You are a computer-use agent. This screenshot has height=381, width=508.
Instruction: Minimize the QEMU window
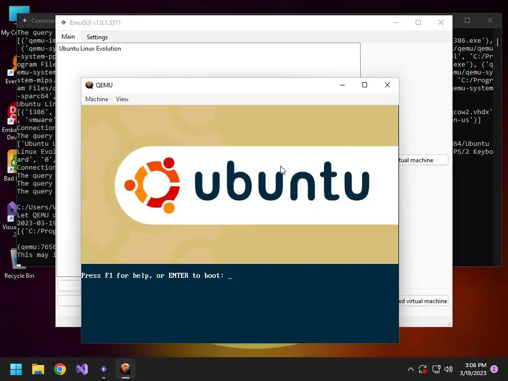click(342, 85)
